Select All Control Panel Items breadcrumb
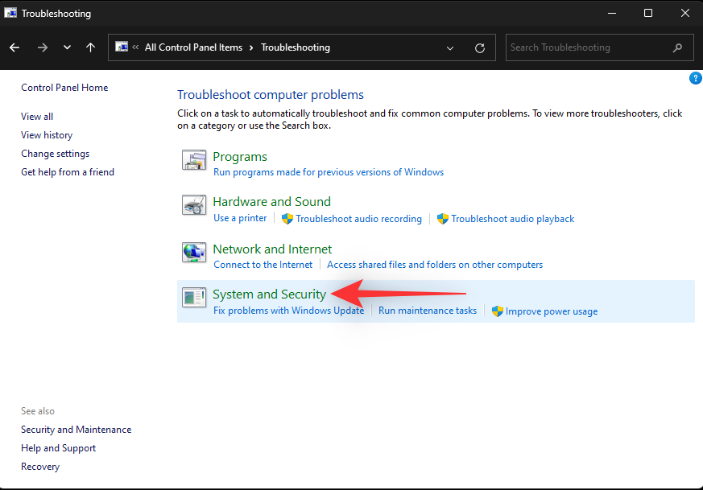Image resolution: width=703 pixels, height=490 pixels. tap(193, 47)
